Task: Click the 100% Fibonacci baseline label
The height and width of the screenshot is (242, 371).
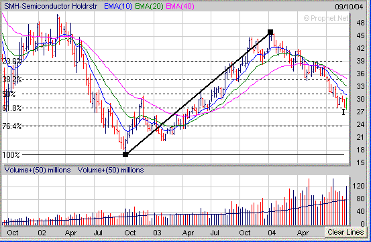Action: pos(11,155)
